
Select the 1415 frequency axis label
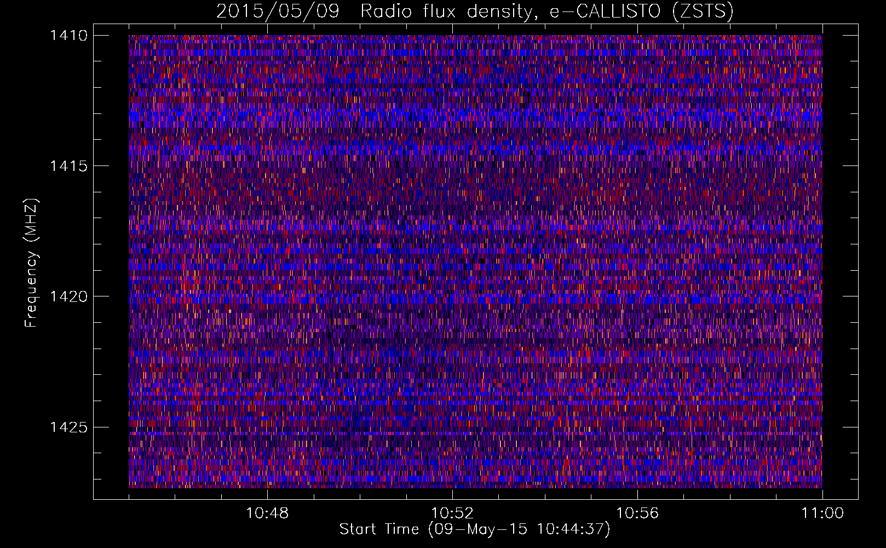click(x=68, y=166)
